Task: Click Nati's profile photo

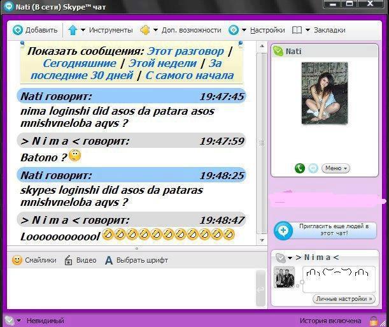Action: tap(325, 93)
